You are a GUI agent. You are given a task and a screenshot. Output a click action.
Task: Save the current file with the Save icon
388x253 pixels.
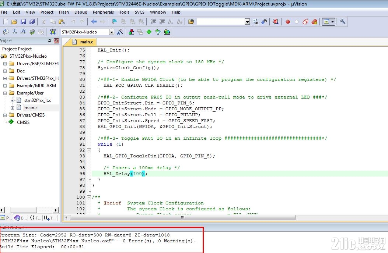23,22
